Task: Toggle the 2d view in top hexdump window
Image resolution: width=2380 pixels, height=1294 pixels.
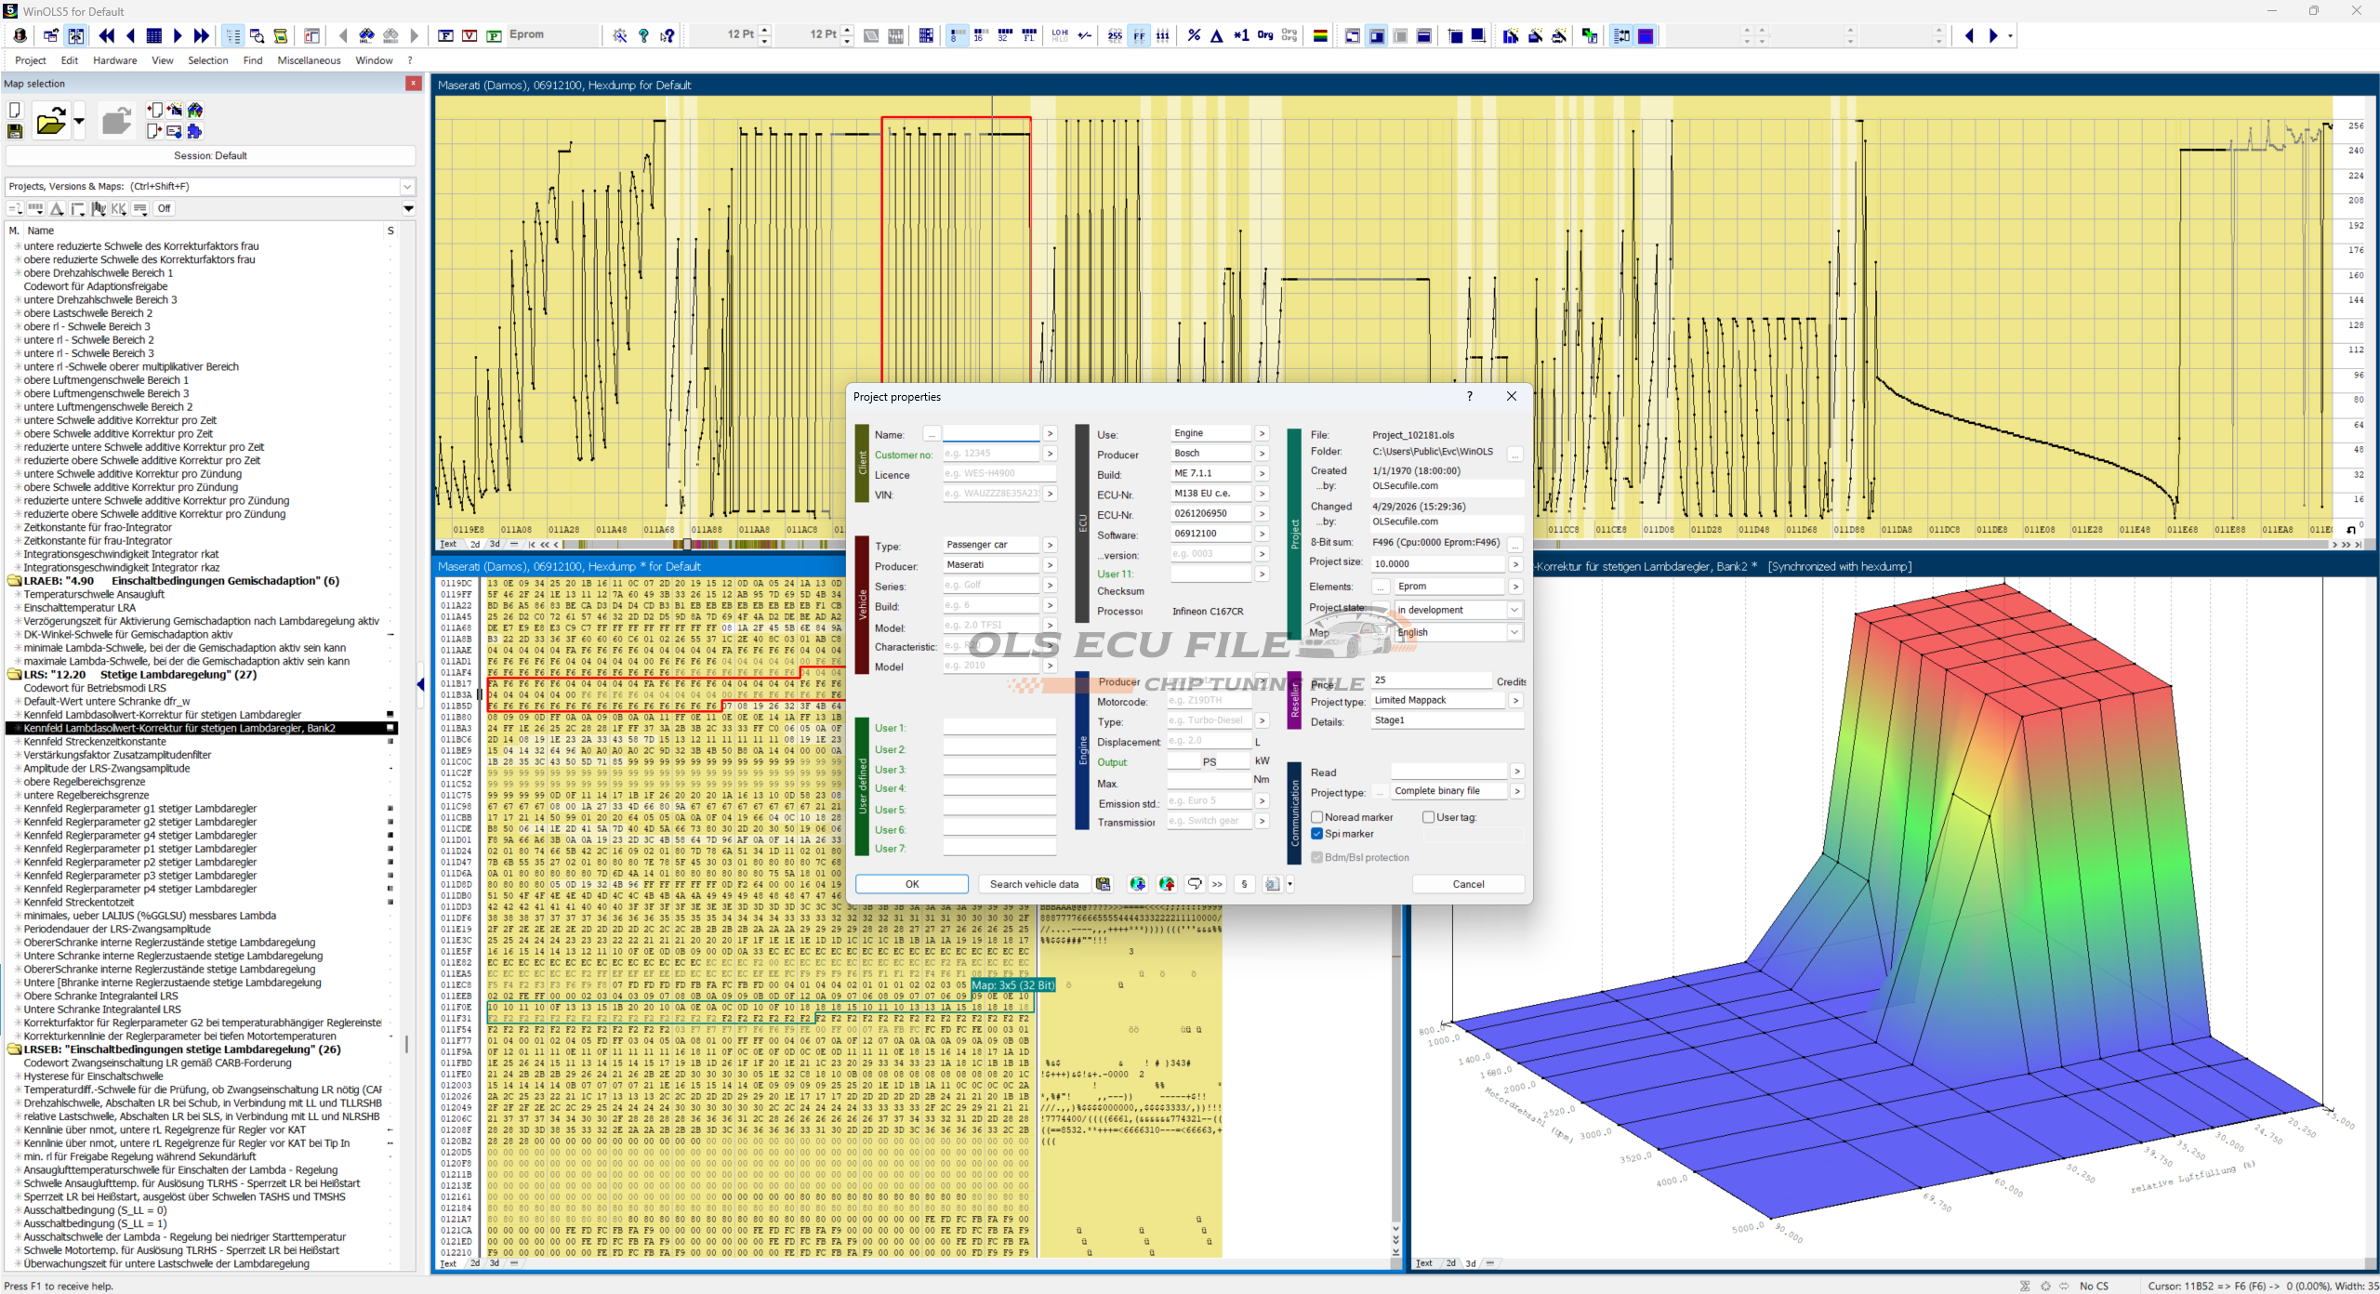Action: tap(475, 544)
